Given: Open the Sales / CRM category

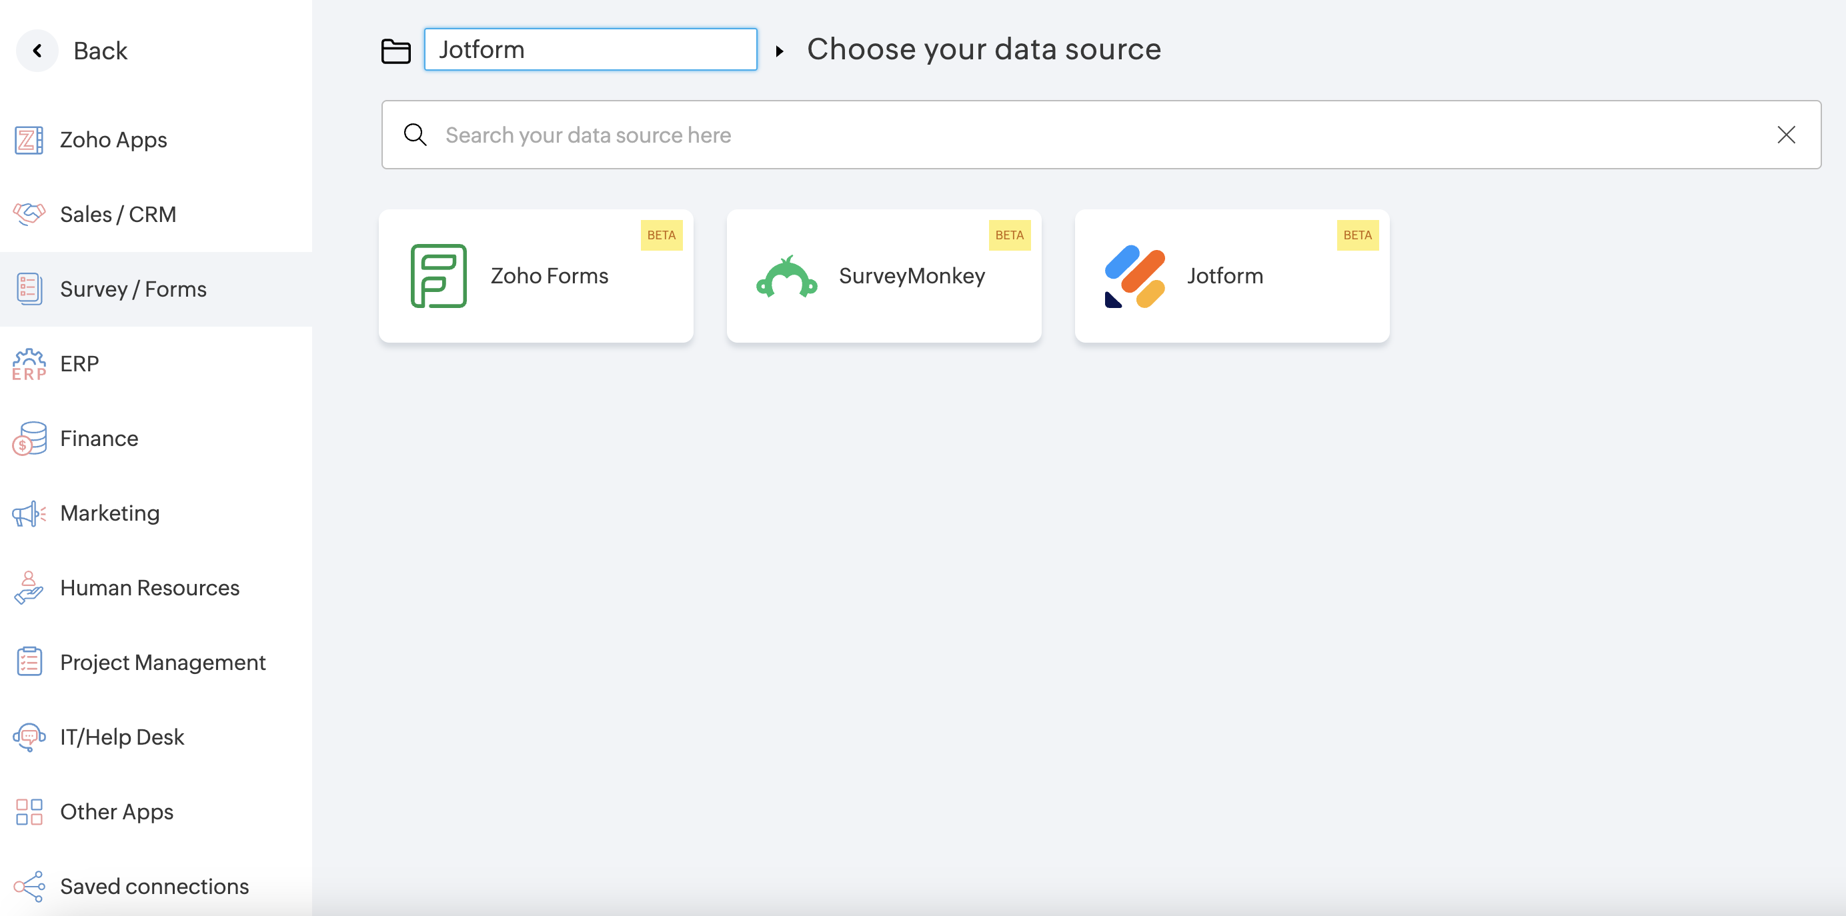Looking at the screenshot, I should 117,214.
